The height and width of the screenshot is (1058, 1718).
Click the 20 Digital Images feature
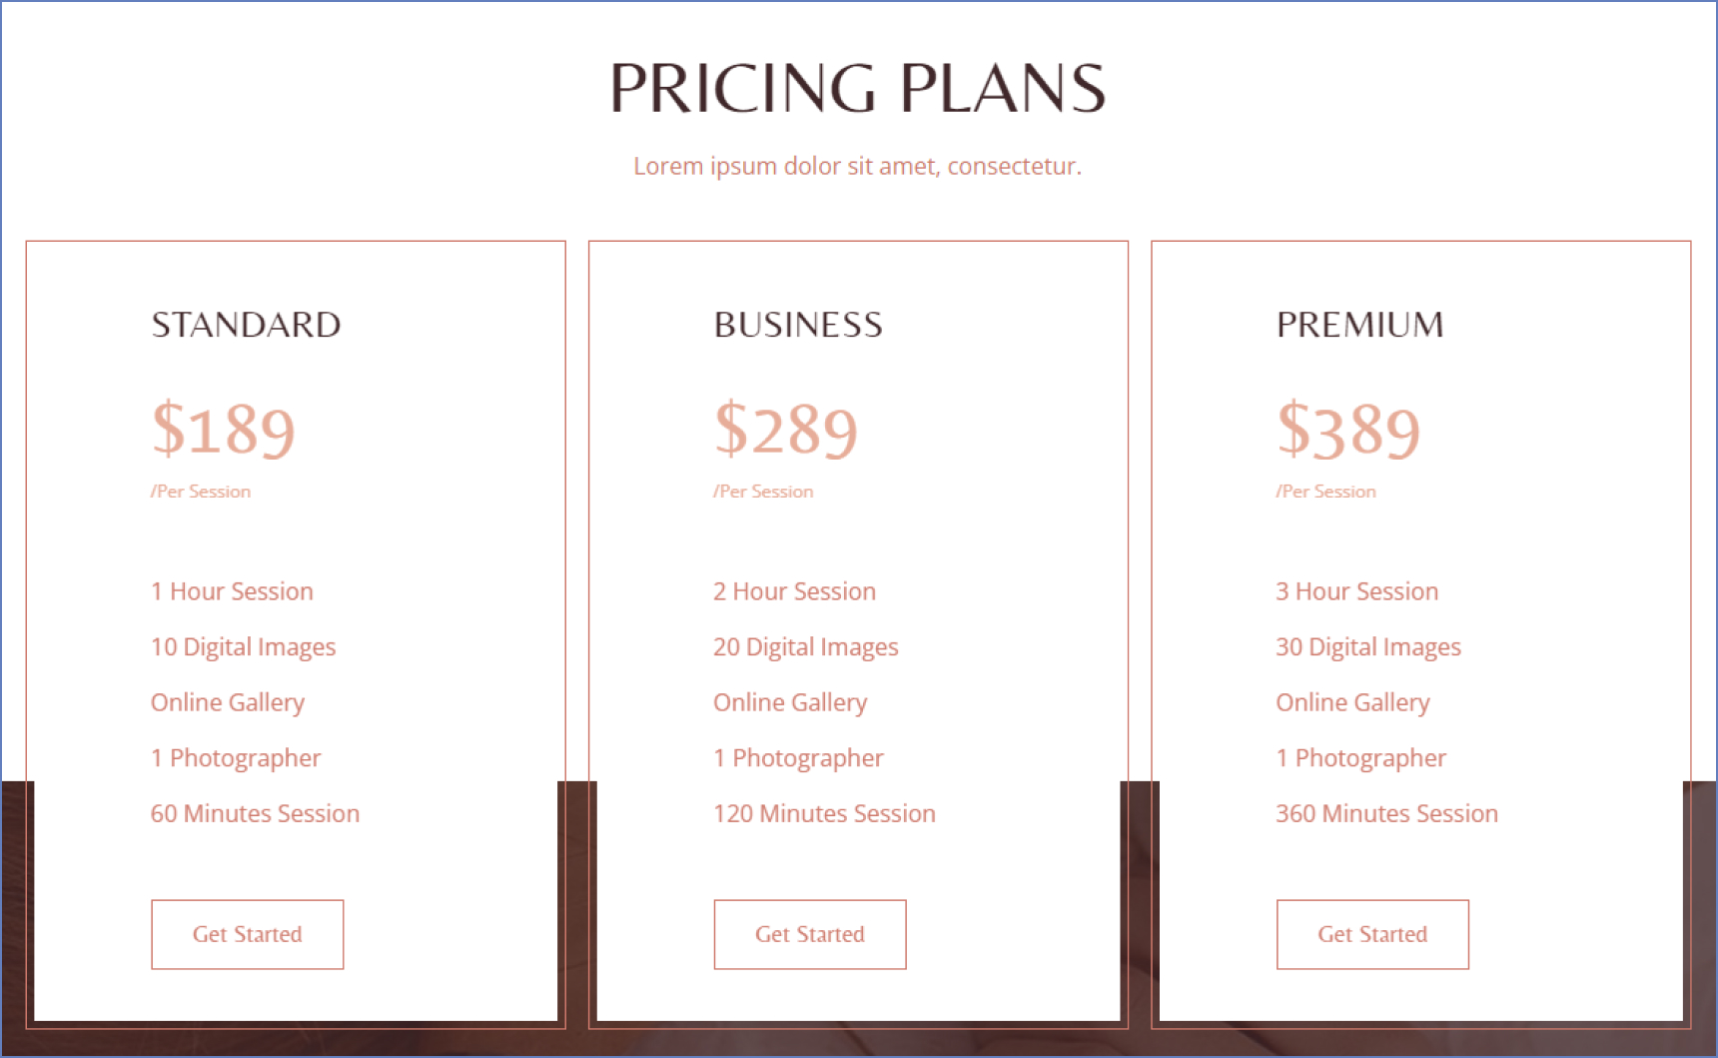[805, 647]
